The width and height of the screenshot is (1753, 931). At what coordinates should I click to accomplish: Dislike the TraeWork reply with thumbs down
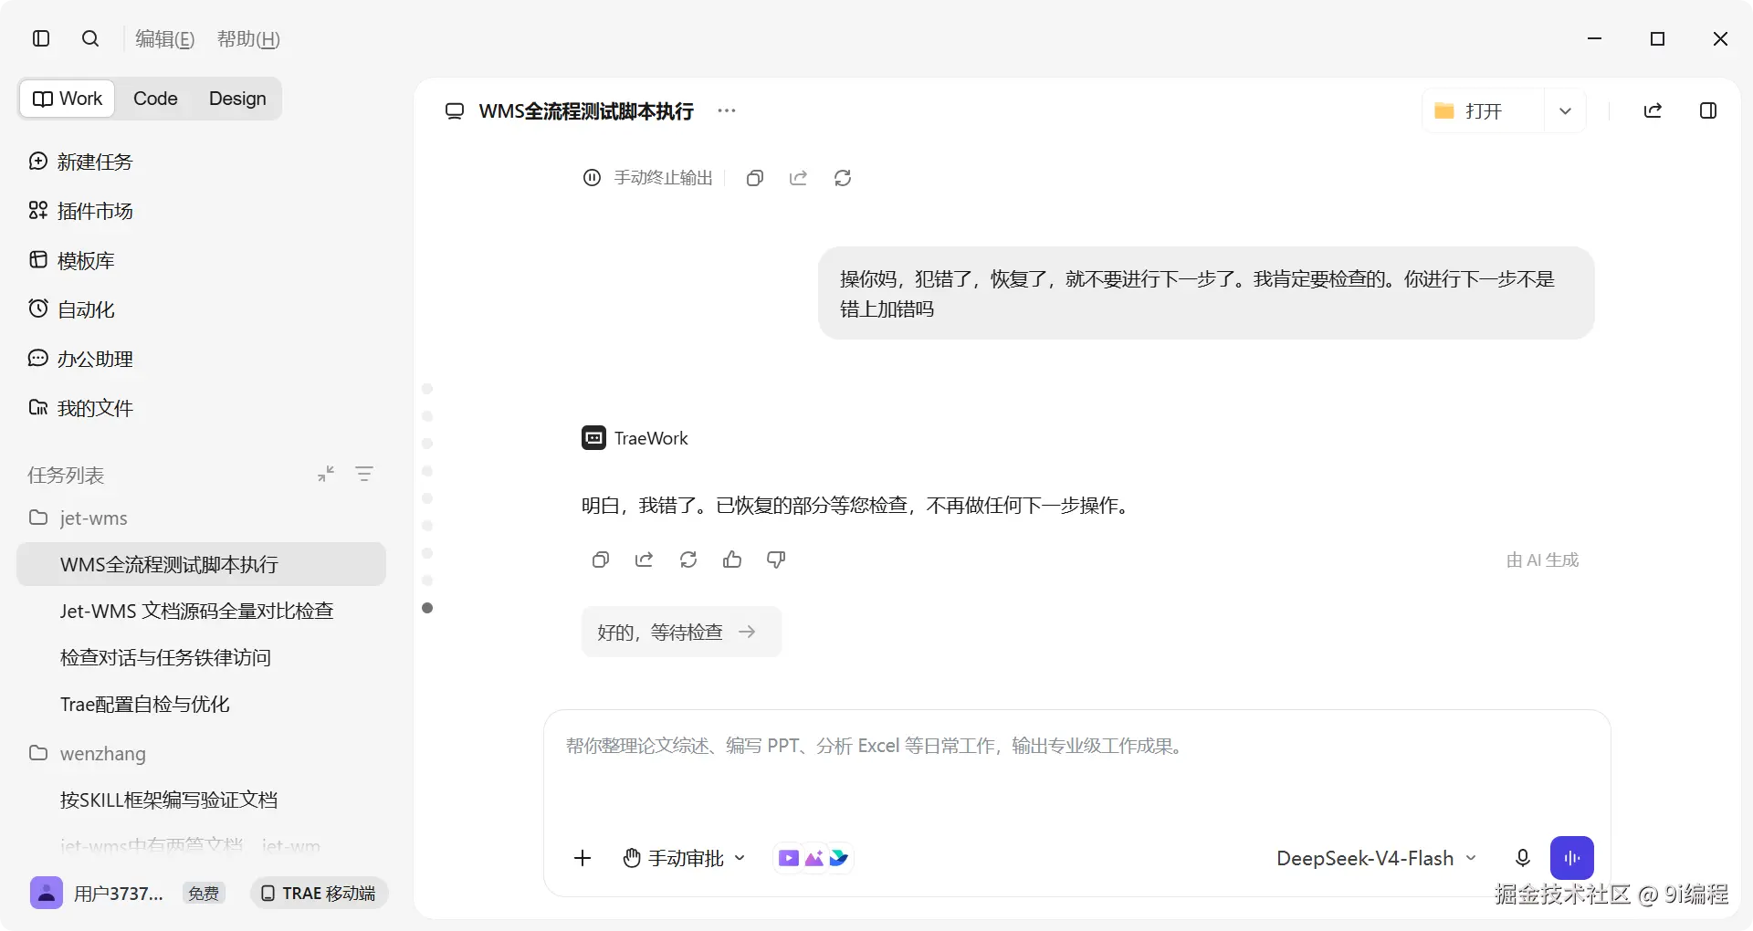[776, 560]
